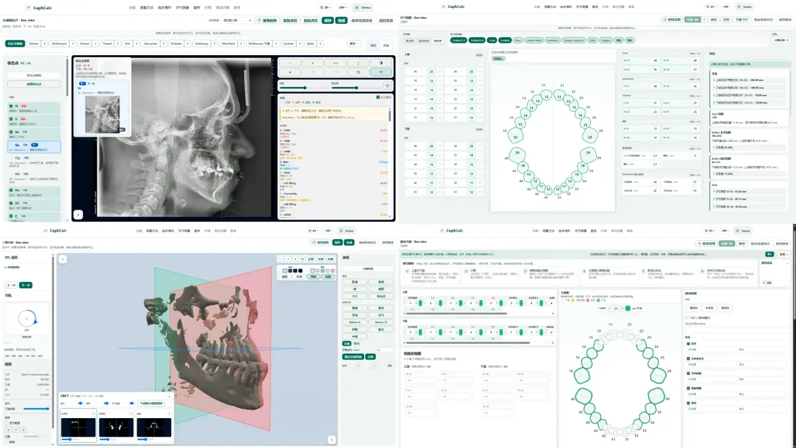Click the circular reset icon beside the X-ray sliders
This screenshot has height=448, width=796.
click(387, 86)
